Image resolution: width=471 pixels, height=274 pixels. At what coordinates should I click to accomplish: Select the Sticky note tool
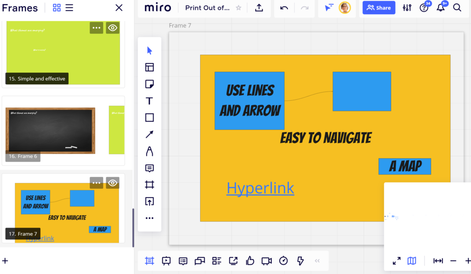click(x=149, y=84)
